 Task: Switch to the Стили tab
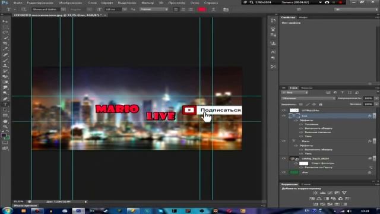tap(306, 184)
